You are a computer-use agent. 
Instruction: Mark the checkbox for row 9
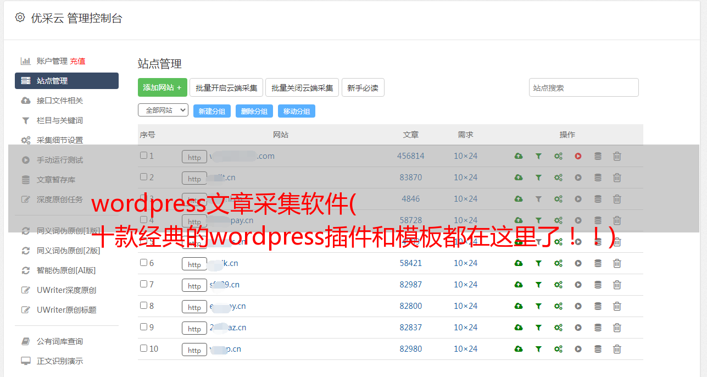pos(143,327)
